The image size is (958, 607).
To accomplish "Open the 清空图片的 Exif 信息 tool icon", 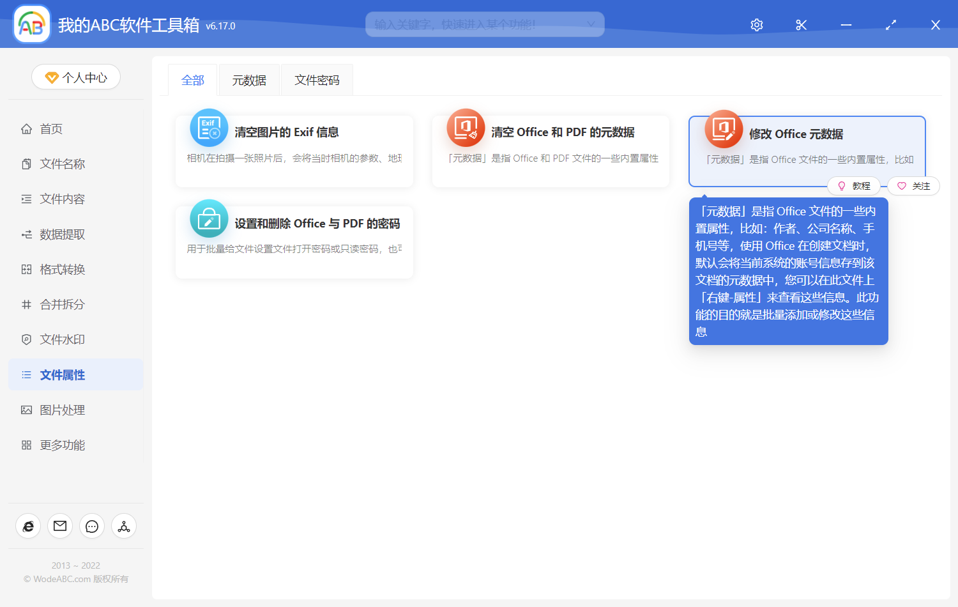I will tap(209, 128).
